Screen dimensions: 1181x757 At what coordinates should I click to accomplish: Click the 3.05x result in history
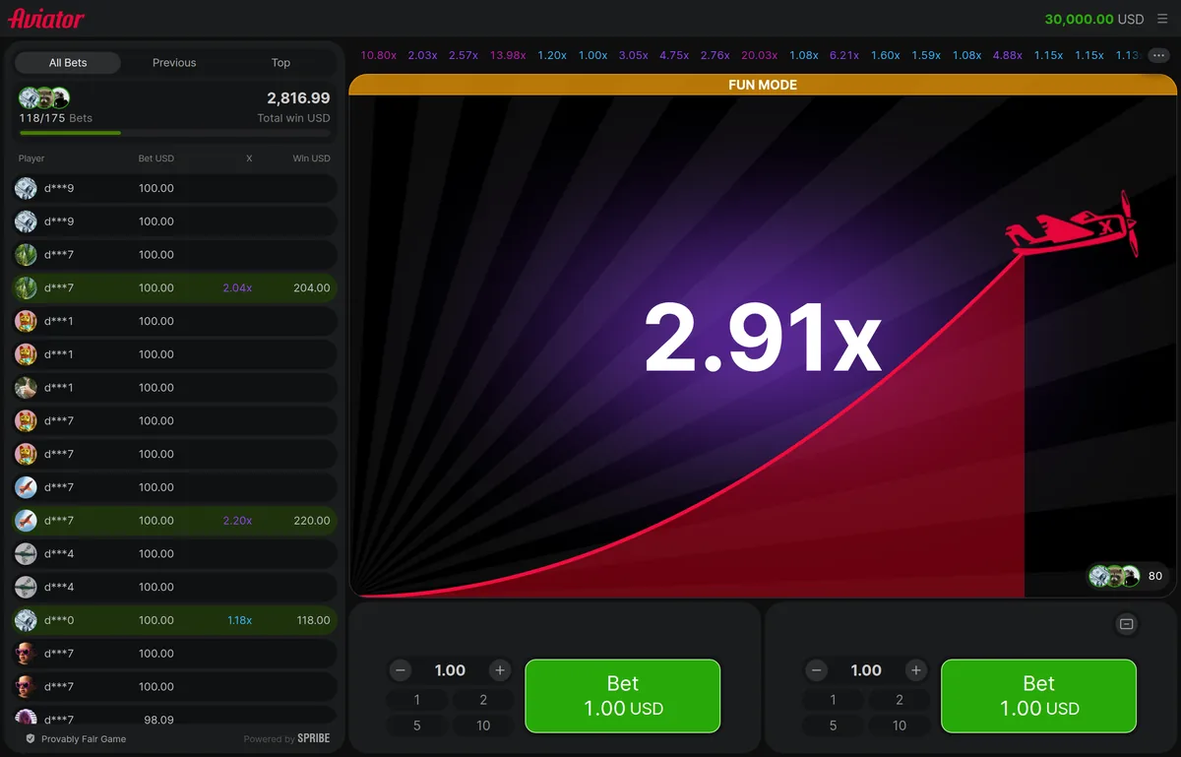pos(634,55)
